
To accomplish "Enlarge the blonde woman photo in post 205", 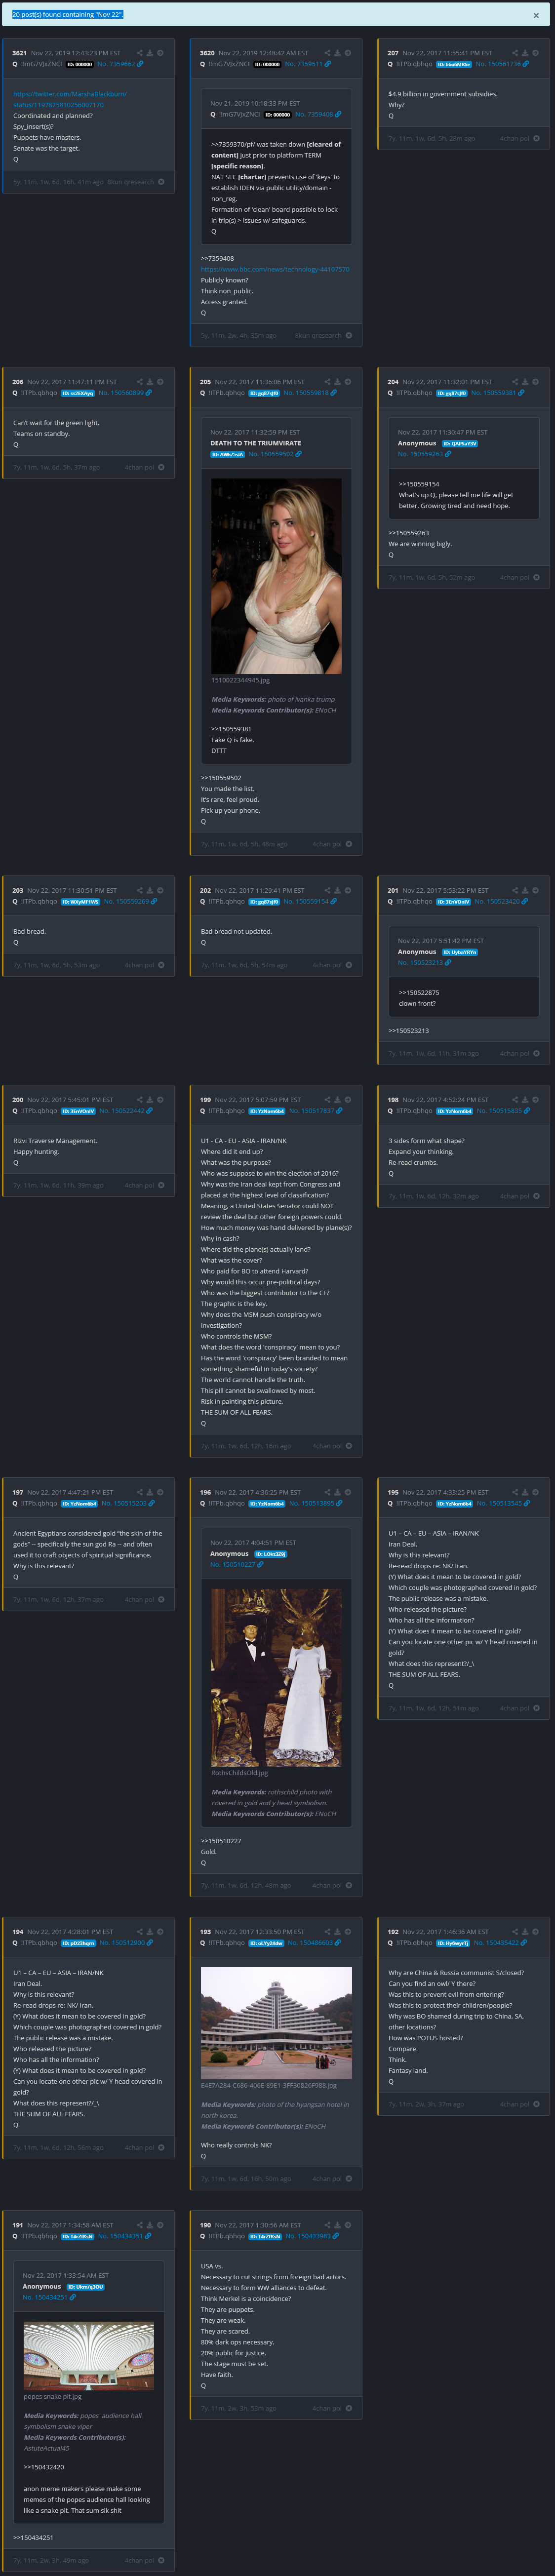I will click(276, 575).
